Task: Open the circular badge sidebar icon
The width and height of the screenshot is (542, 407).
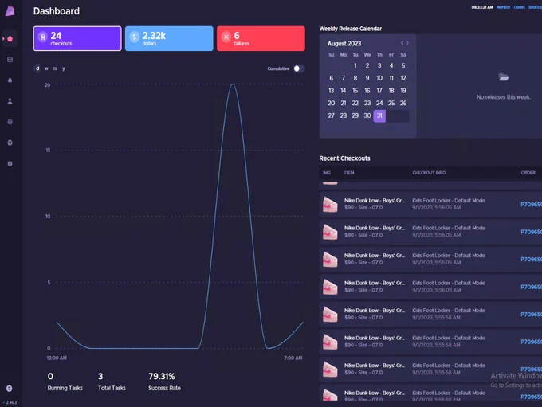Action: 10,143
